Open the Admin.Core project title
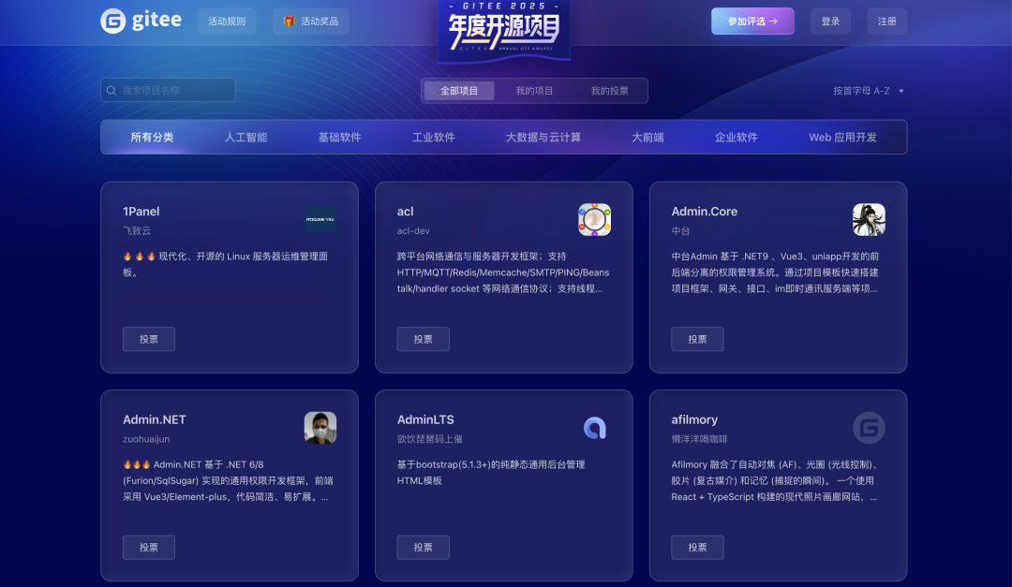Screen dimensions: 1012x587 click(704, 212)
